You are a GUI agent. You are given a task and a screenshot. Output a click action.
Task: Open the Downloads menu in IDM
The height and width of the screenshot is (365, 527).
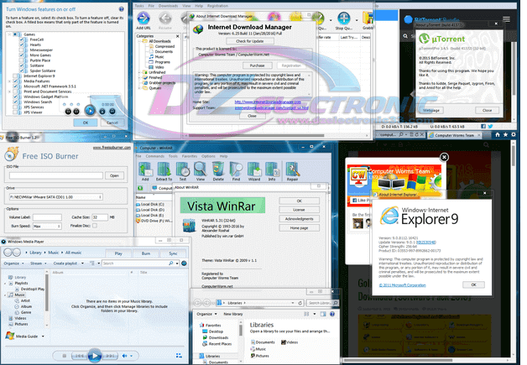pos(168,6)
